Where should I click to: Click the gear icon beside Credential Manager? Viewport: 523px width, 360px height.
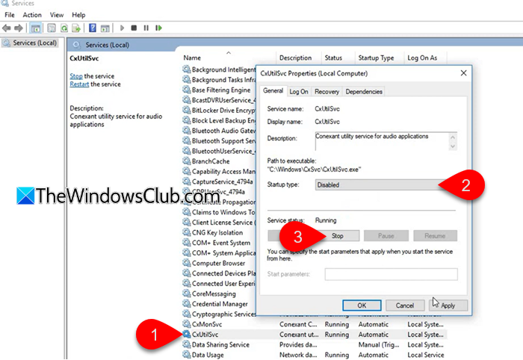[x=187, y=304]
